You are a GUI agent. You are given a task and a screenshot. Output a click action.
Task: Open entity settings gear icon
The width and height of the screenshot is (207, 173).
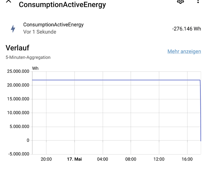click(x=180, y=1)
